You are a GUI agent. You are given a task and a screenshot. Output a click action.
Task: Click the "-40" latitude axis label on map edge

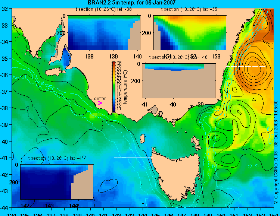4,142
